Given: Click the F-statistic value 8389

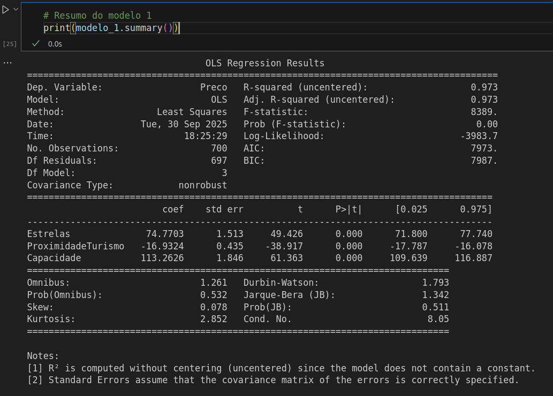Looking at the screenshot, I should [x=487, y=112].
